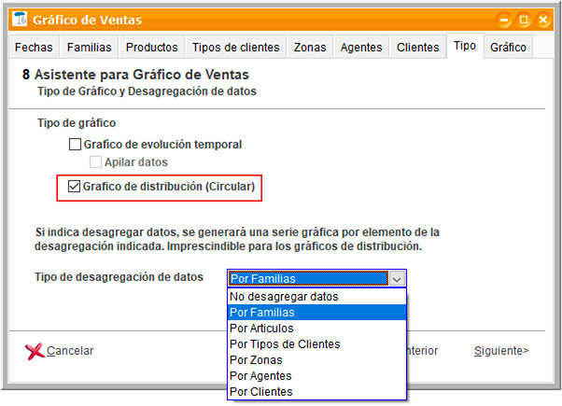
Task: Click the Tipo de desagregación de datos label
Action: (x=119, y=276)
